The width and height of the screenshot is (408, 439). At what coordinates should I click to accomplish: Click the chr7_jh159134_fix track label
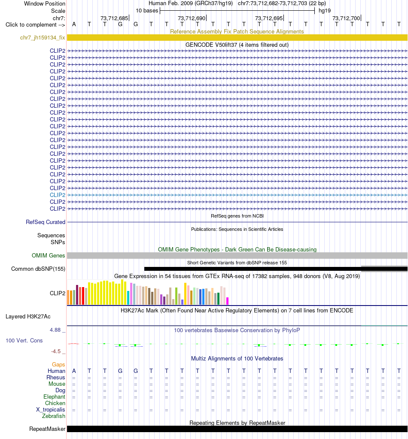click(x=43, y=37)
